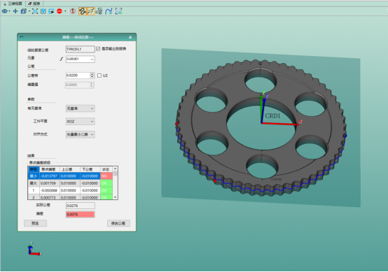Click the CRD1 coordinate label
The height and width of the screenshot is (272, 388).
[272, 115]
